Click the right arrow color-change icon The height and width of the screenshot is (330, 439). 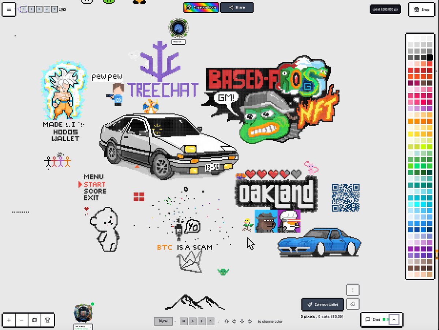[x=249, y=321]
